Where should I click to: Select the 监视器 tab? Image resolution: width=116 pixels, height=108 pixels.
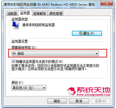[25, 13]
